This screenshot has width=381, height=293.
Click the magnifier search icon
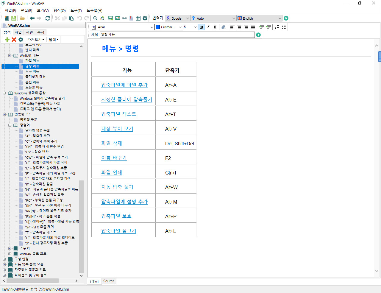[x=95, y=18]
